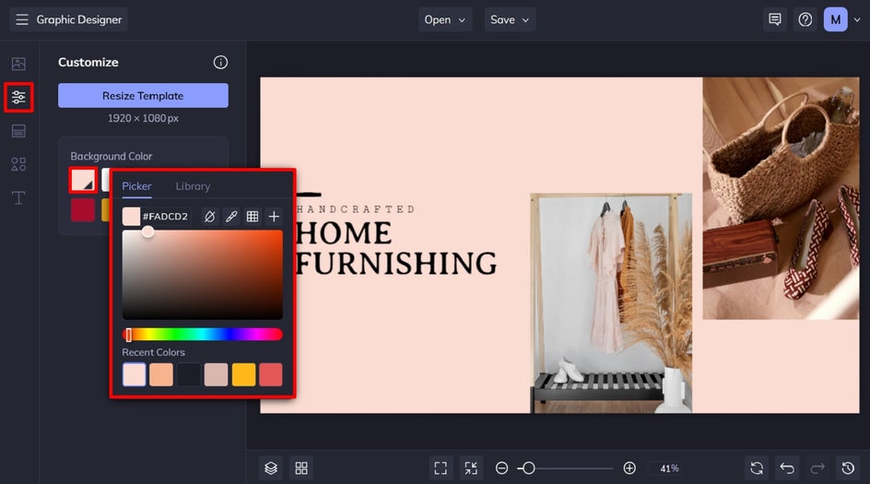870x484 pixels.
Task: Switch to the Picker tab
Action: [136, 186]
